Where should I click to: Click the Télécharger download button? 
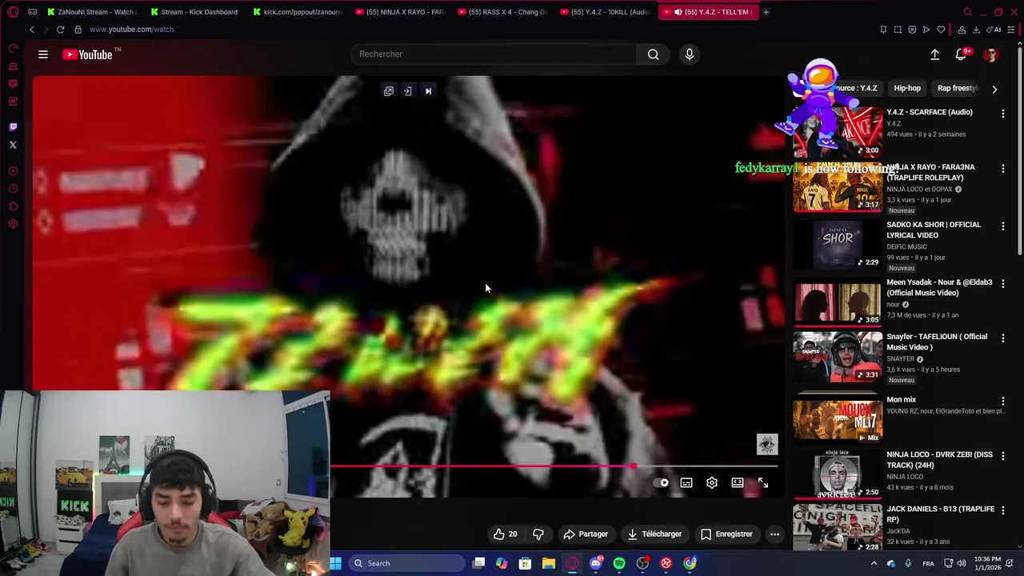pos(654,534)
